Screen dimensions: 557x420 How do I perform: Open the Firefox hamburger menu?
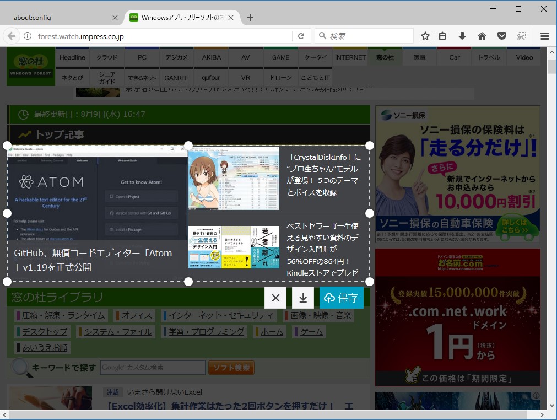click(x=544, y=35)
